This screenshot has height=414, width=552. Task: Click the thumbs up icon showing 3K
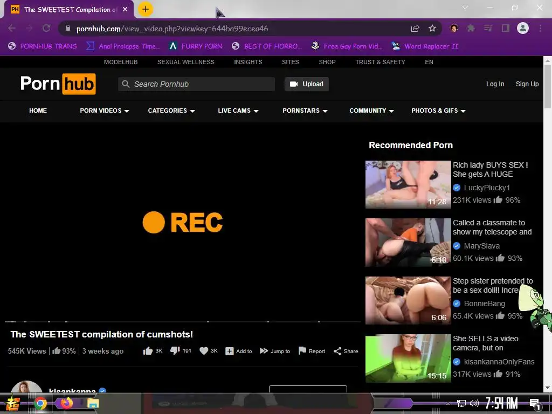[148, 351]
